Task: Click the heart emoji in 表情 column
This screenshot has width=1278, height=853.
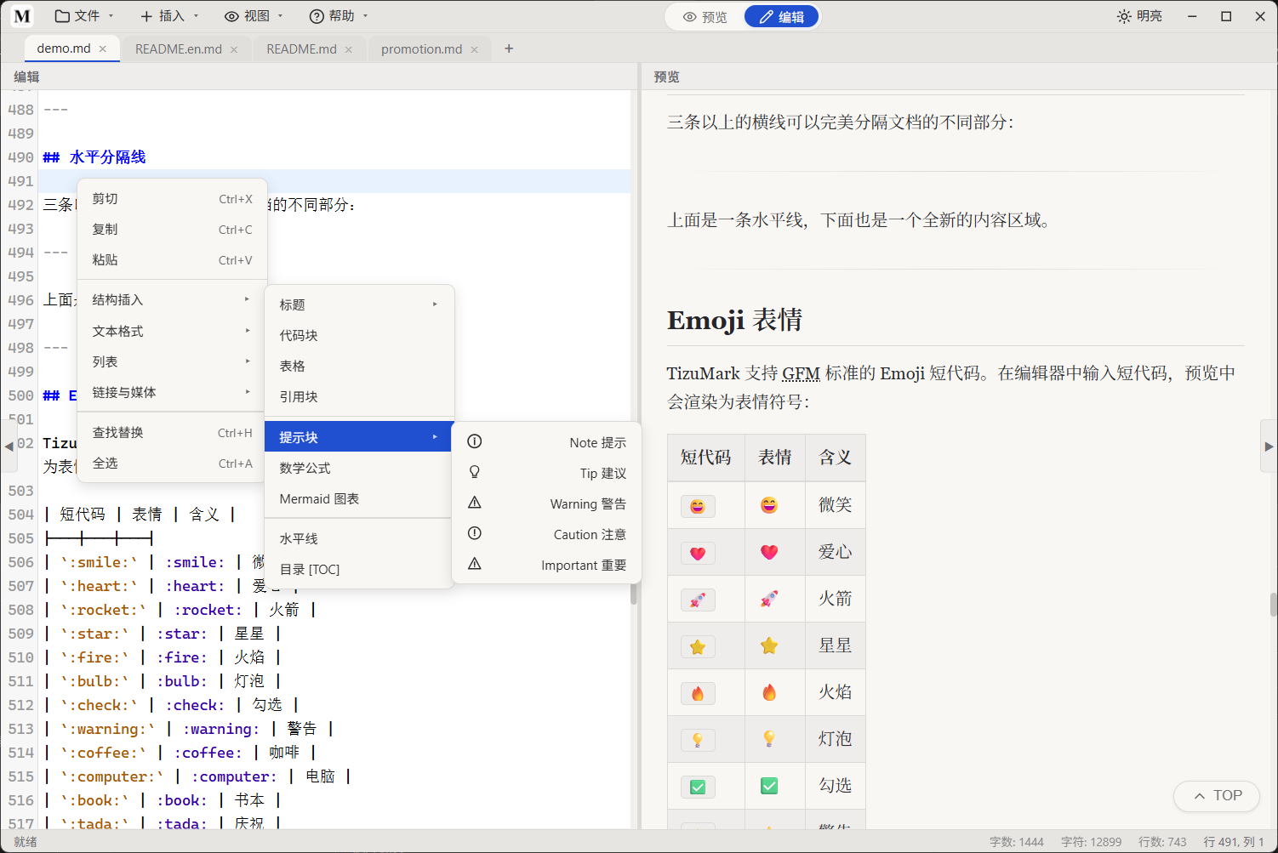Action: click(769, 552)
